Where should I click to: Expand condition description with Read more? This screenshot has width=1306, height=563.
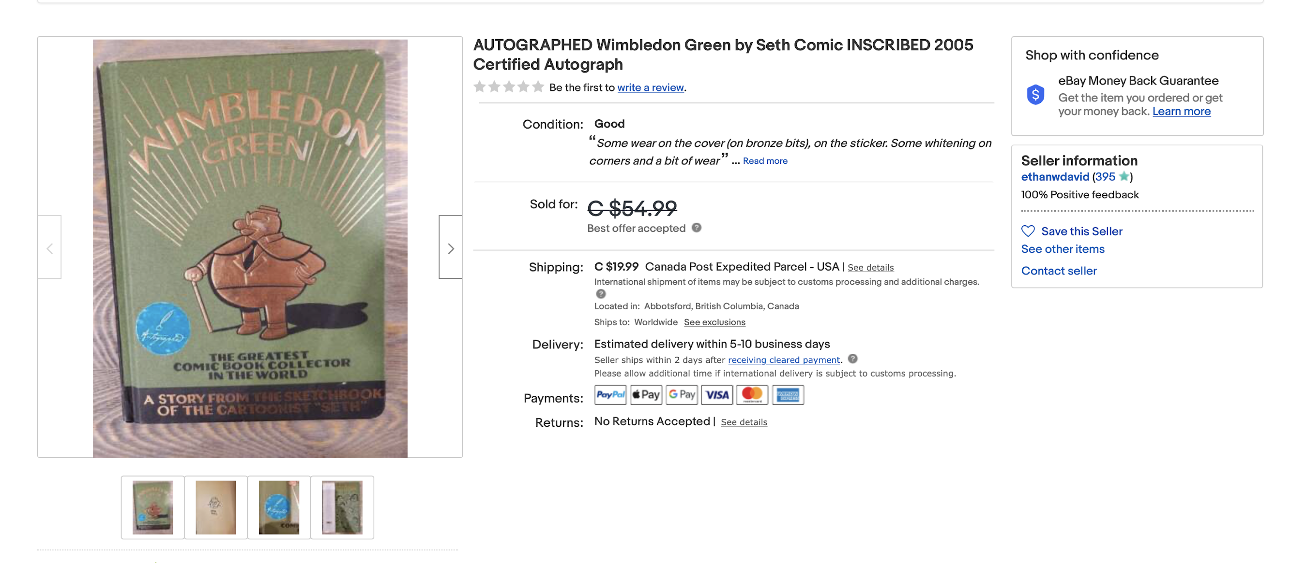point(764,161)
